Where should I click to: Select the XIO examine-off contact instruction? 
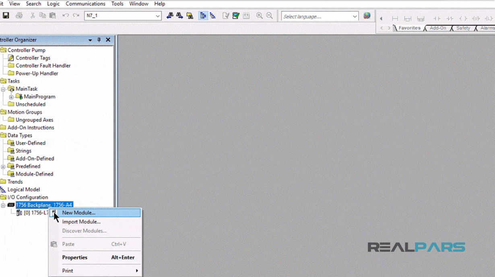(449, 18)
